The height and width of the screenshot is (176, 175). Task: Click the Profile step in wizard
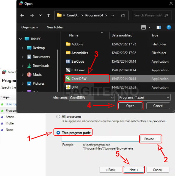tap(10, 123)
